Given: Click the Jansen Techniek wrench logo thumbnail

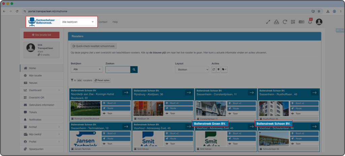Looking at the screenshot, I should tap(86, 139).
